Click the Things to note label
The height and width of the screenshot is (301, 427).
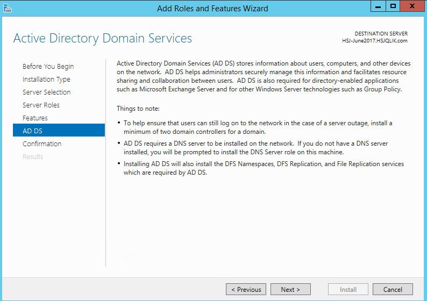pyautogui.click(x=138, y=109)
